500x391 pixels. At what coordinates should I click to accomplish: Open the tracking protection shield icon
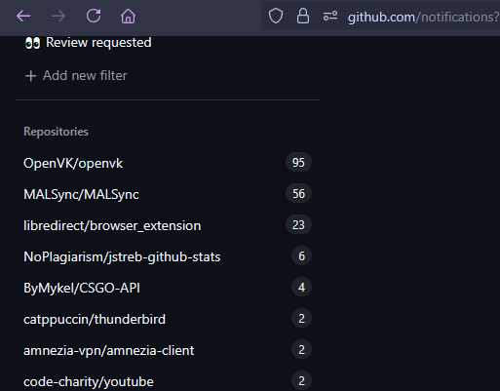click(276, 16)
